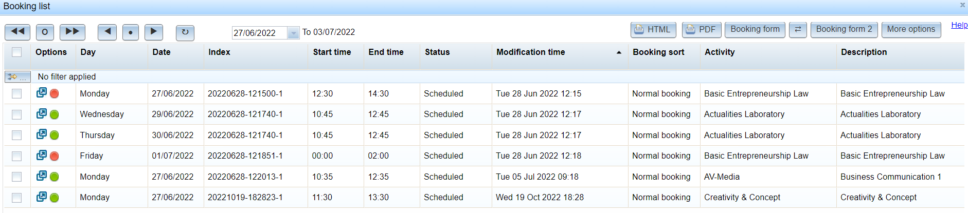
Task: Export the list with the PDF button
Action: (702, 30)
